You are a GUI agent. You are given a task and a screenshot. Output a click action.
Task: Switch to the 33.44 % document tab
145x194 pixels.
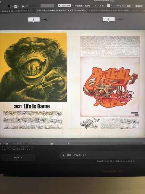coord(17,11)
